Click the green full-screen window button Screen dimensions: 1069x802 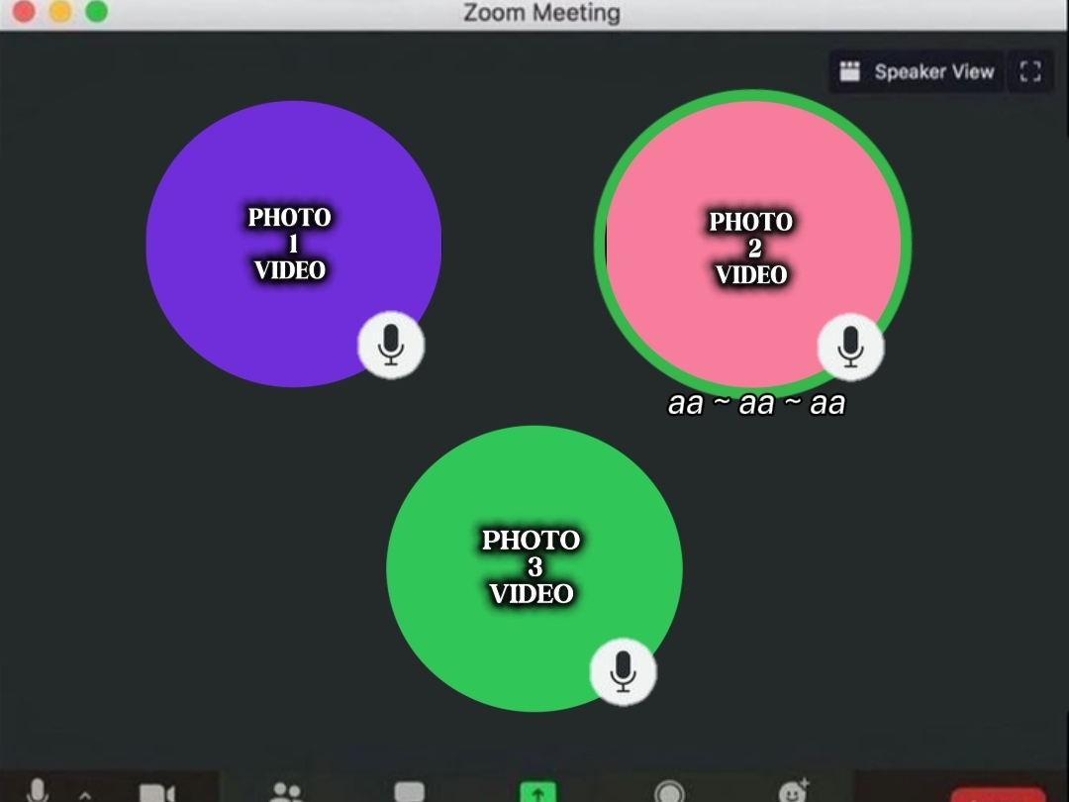tap(96, 11)
